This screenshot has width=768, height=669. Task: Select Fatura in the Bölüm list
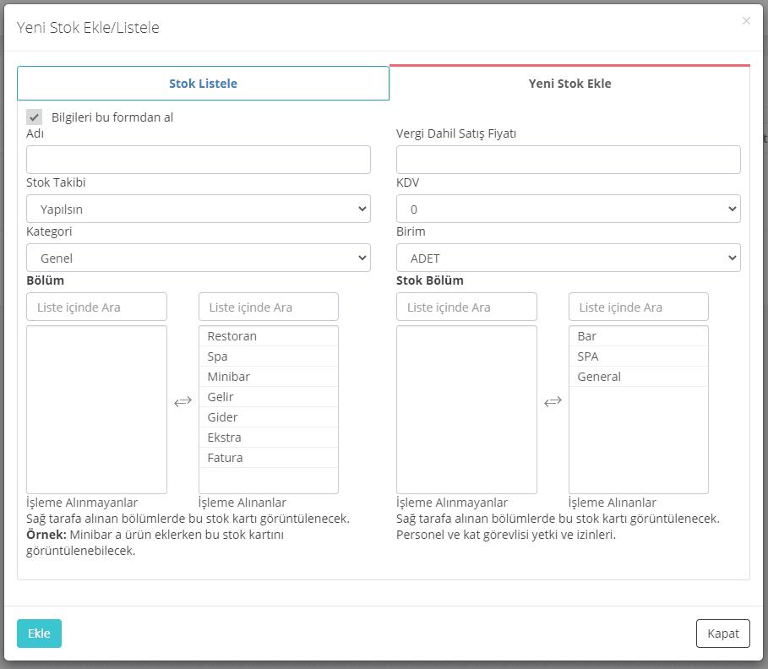tap(269, 458)
